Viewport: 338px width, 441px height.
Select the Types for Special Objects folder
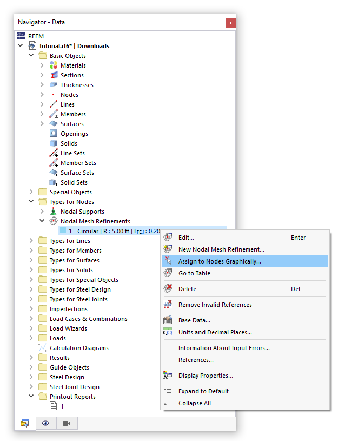[84, 280]
